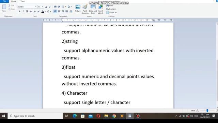Screen dimensions: 218x123
Task: Open the File menu tab
Action: coord(4,1)
